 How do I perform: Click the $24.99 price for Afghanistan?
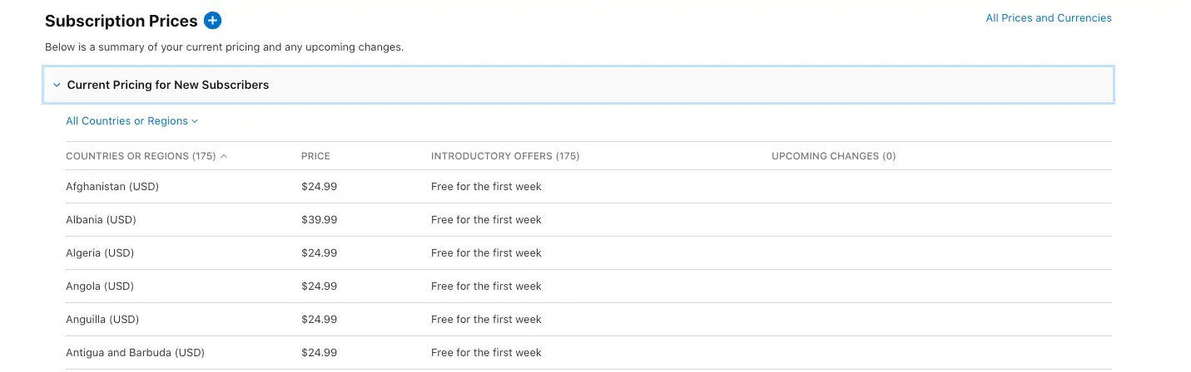[x=319, y=187]
